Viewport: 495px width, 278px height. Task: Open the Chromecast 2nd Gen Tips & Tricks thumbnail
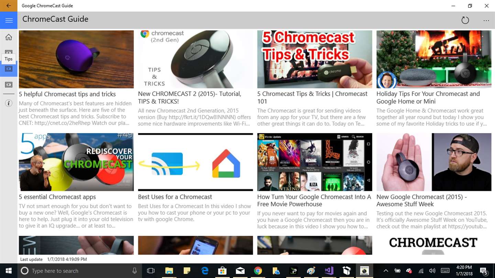point(195,59)
